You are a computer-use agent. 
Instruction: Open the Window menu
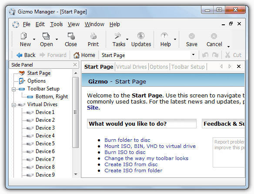[95, 24]
